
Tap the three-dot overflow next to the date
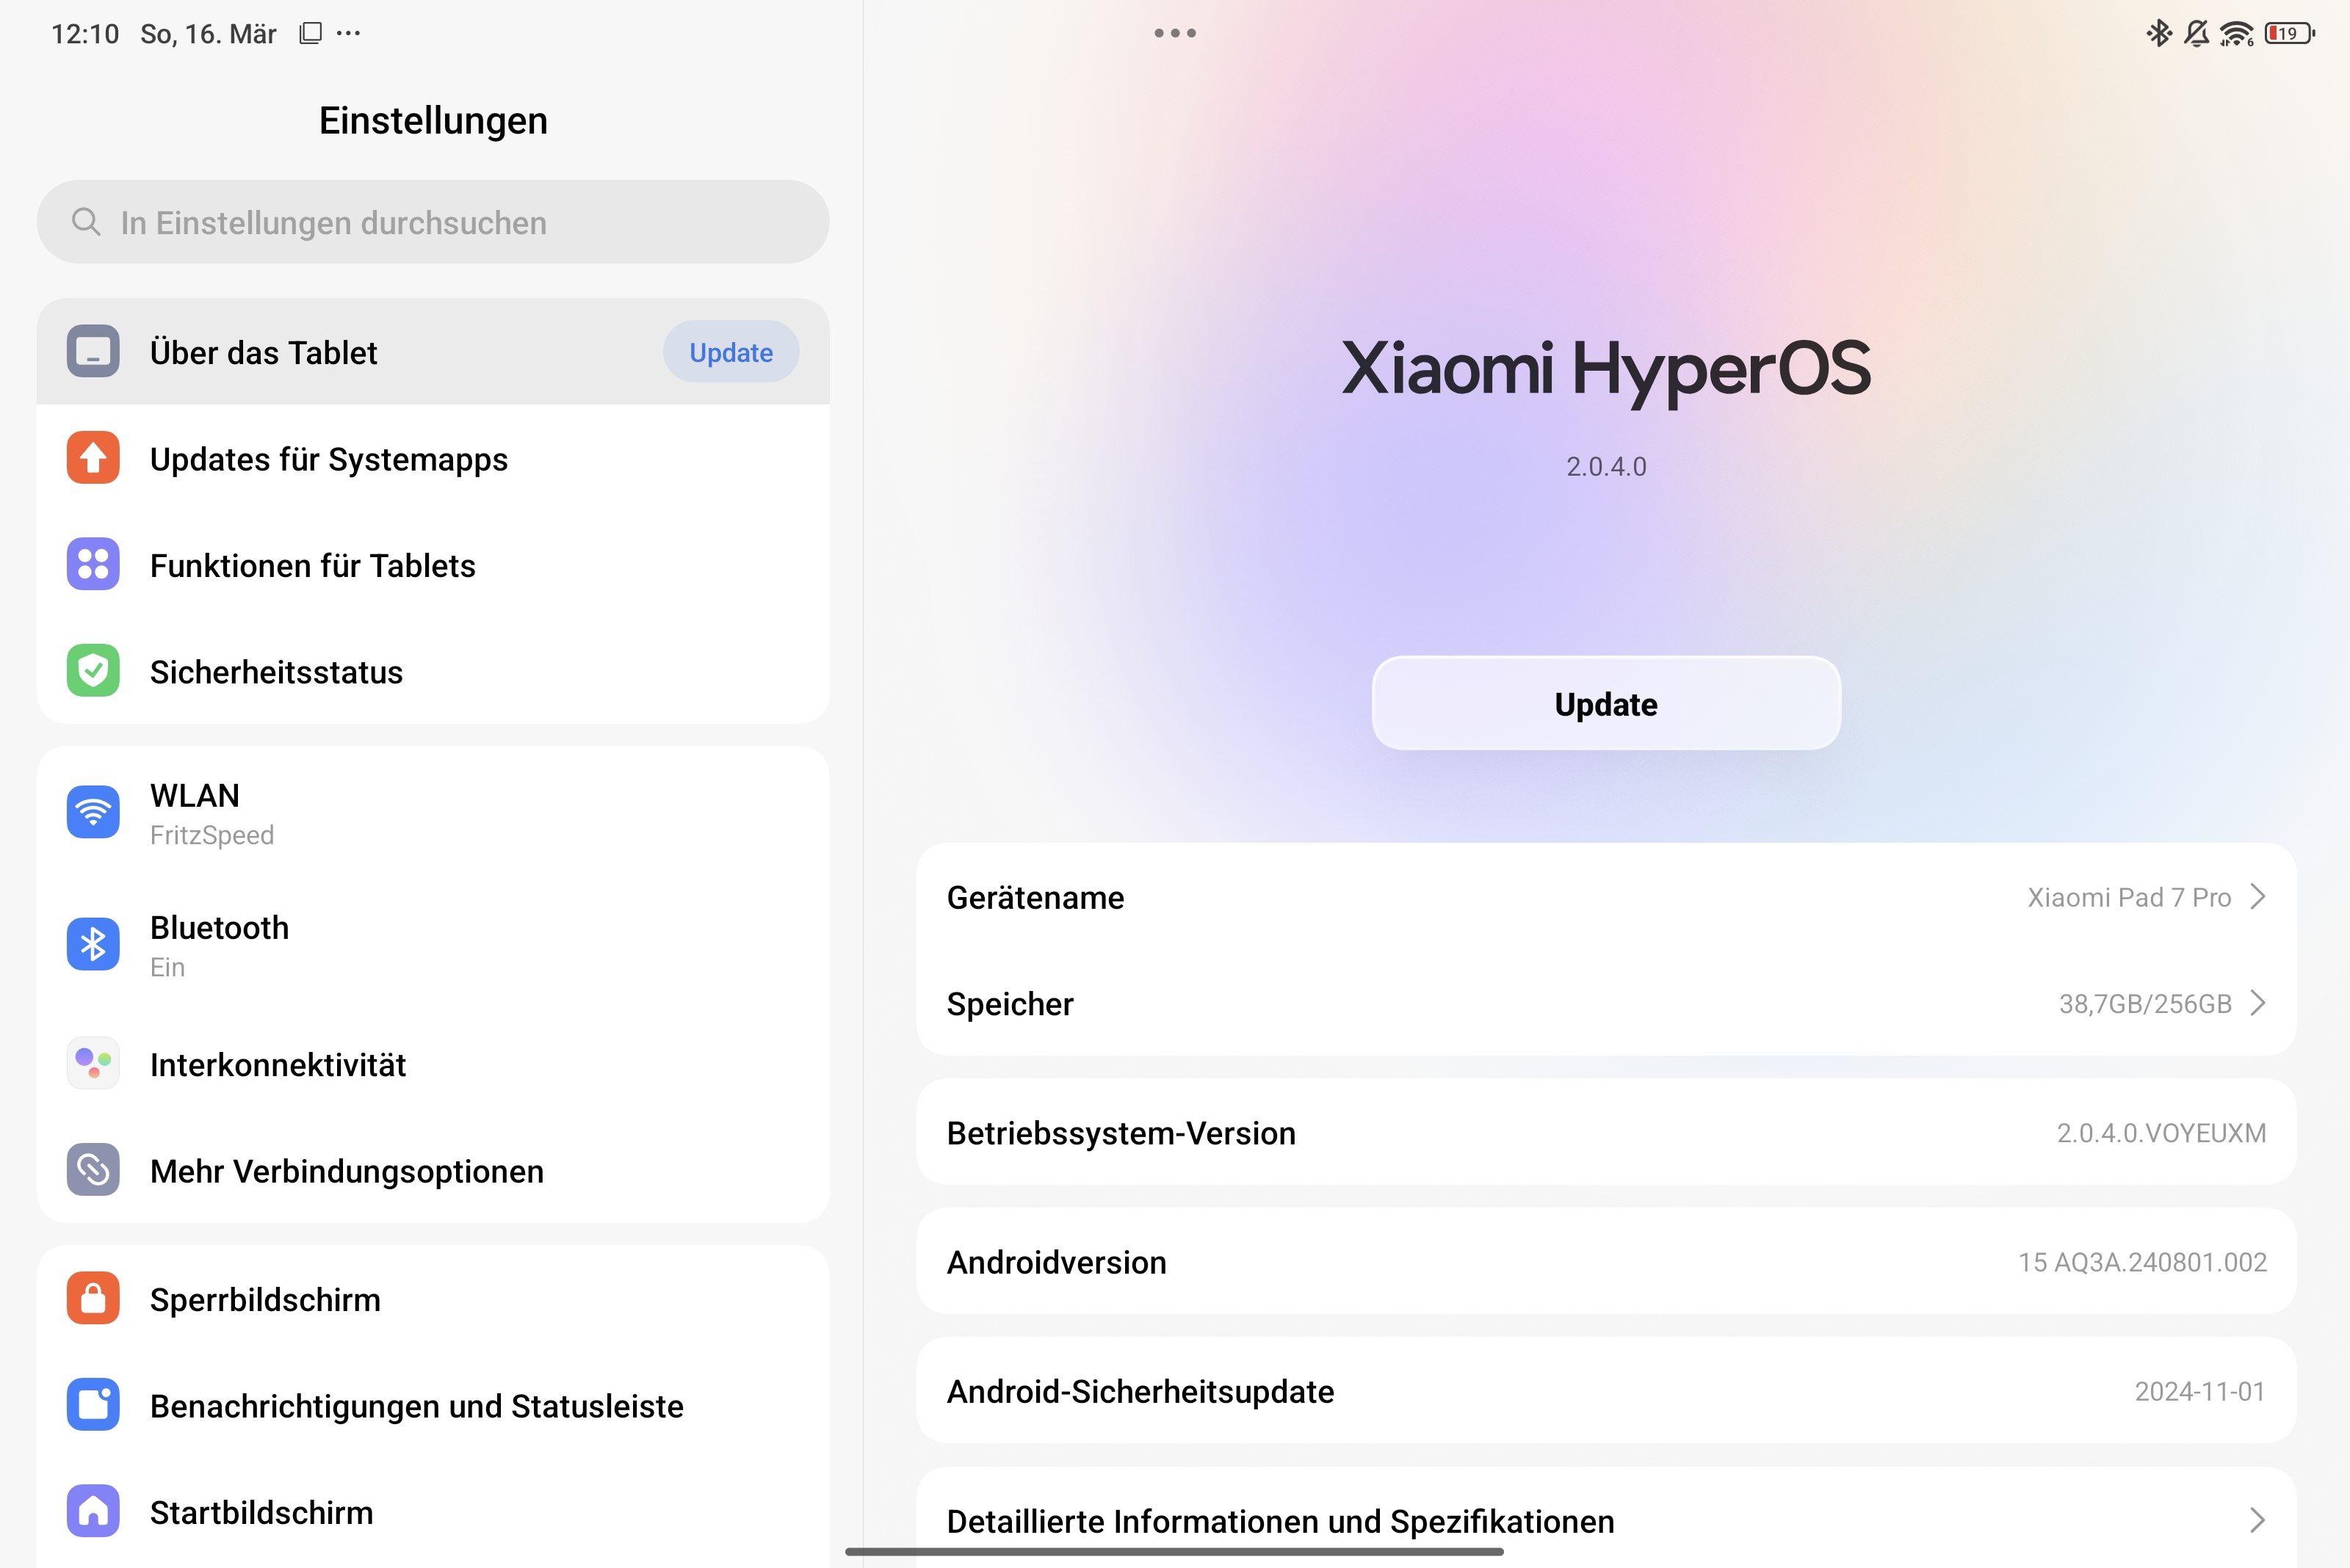pyautogui.click(x=348, y=33)
